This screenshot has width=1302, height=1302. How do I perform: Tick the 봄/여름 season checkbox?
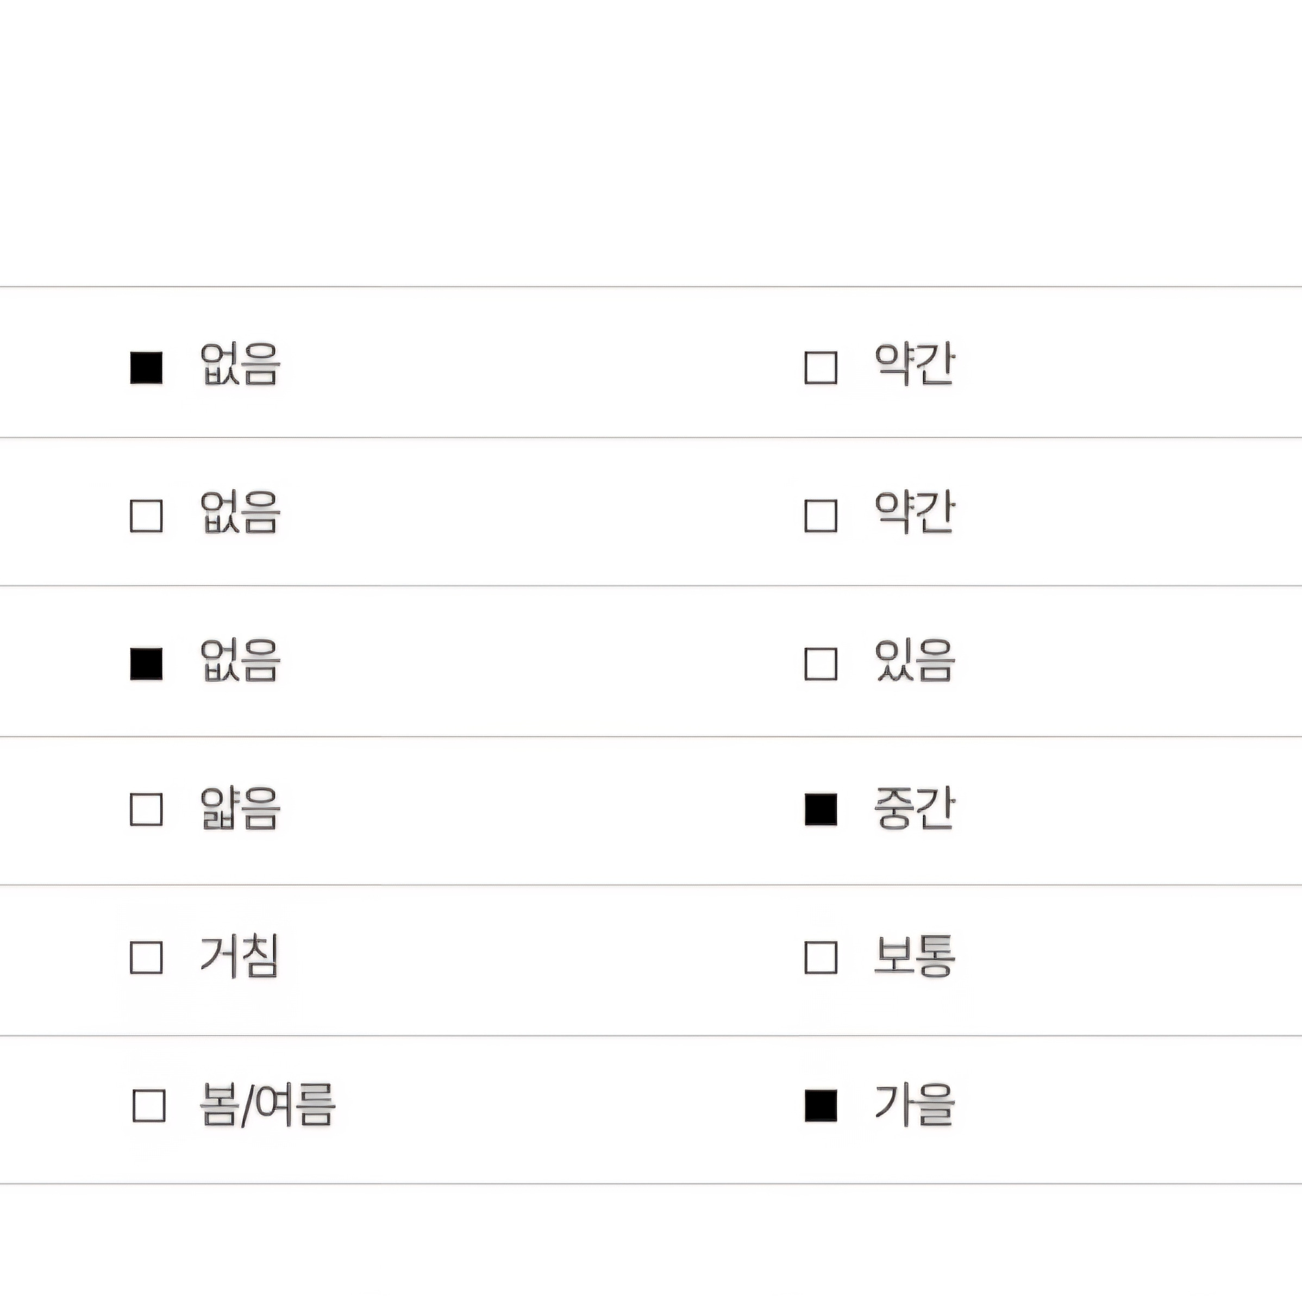tap(149, 1105)
